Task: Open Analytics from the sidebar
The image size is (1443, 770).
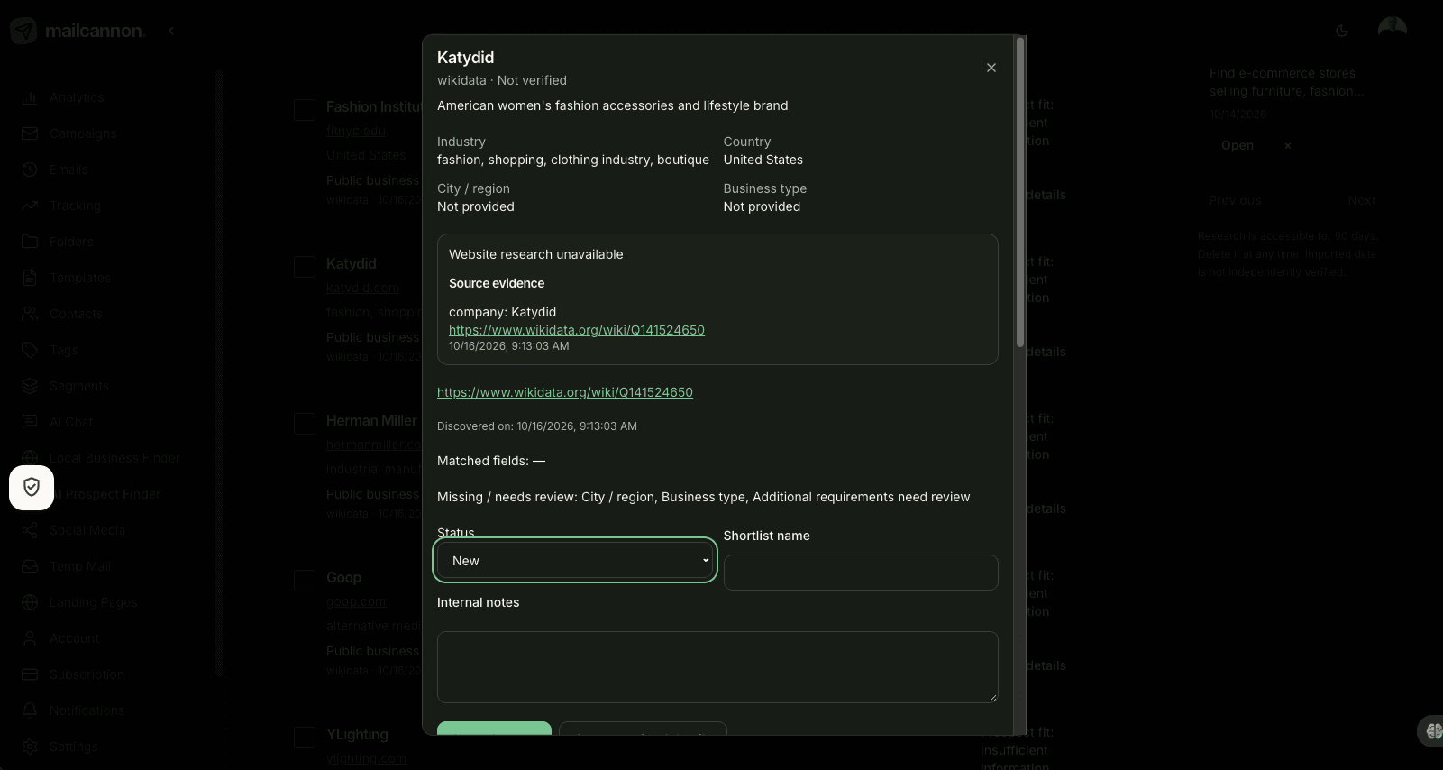Action: [77, 97]
